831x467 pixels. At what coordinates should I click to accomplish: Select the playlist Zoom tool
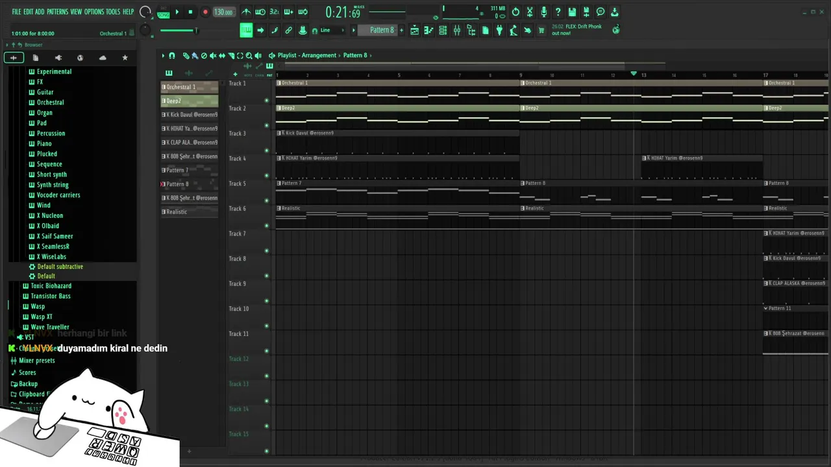(x=249, y=56)
